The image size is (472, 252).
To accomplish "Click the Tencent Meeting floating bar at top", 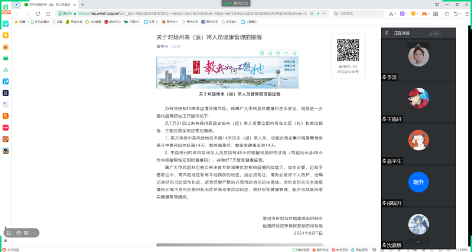I will (236, 3).
